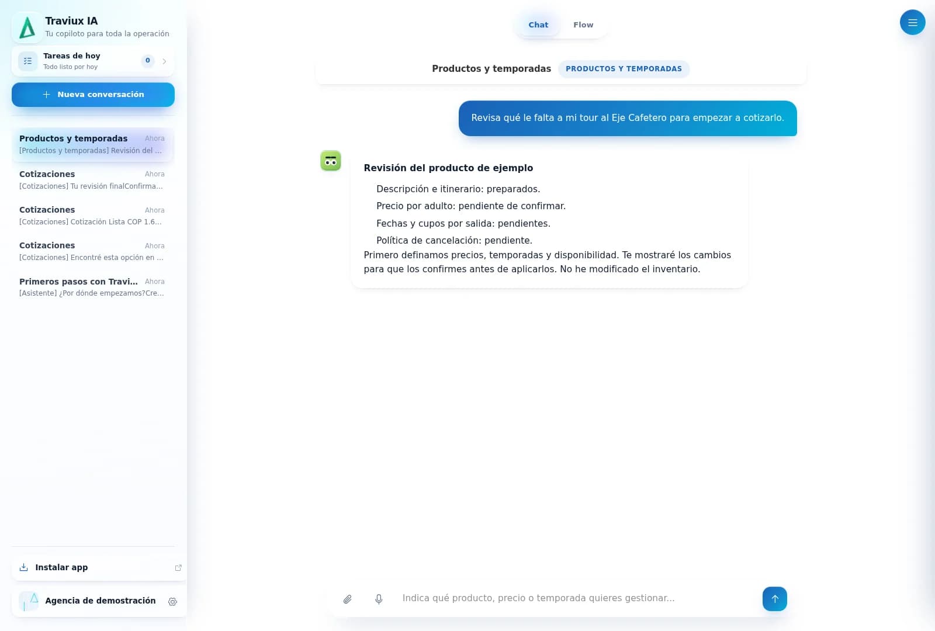Click the PRODUCTOS Y TEMPORADAS tag badge

click(x=624, y=69)
